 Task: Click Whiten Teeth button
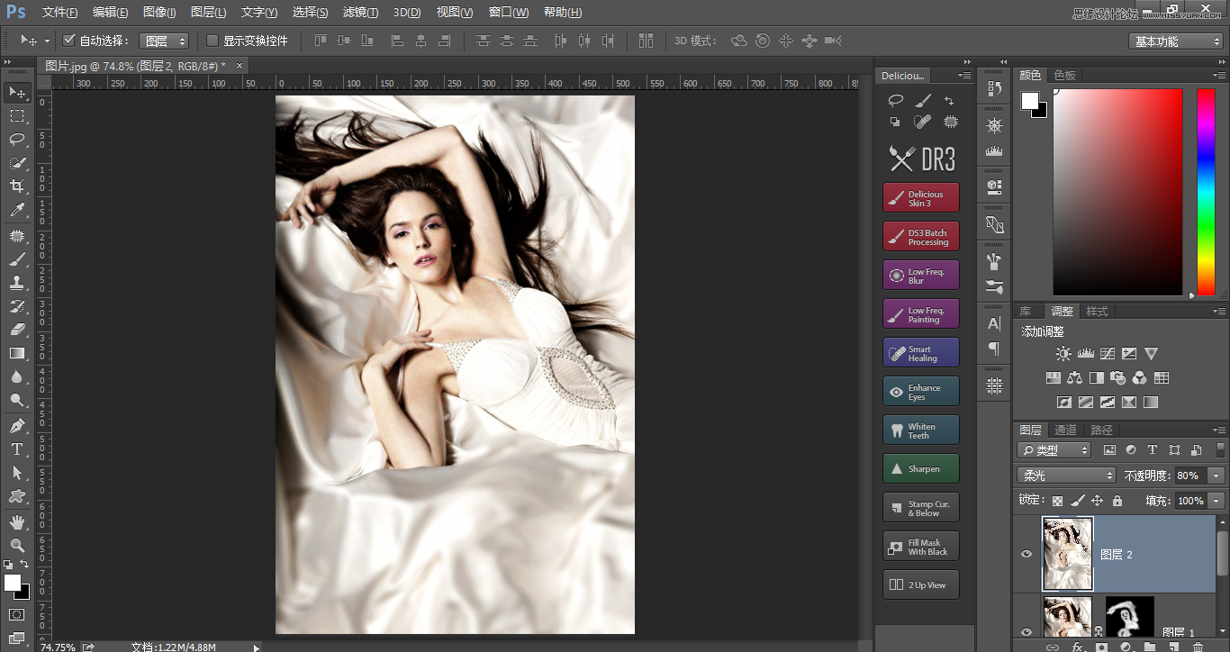coord(921,430)
